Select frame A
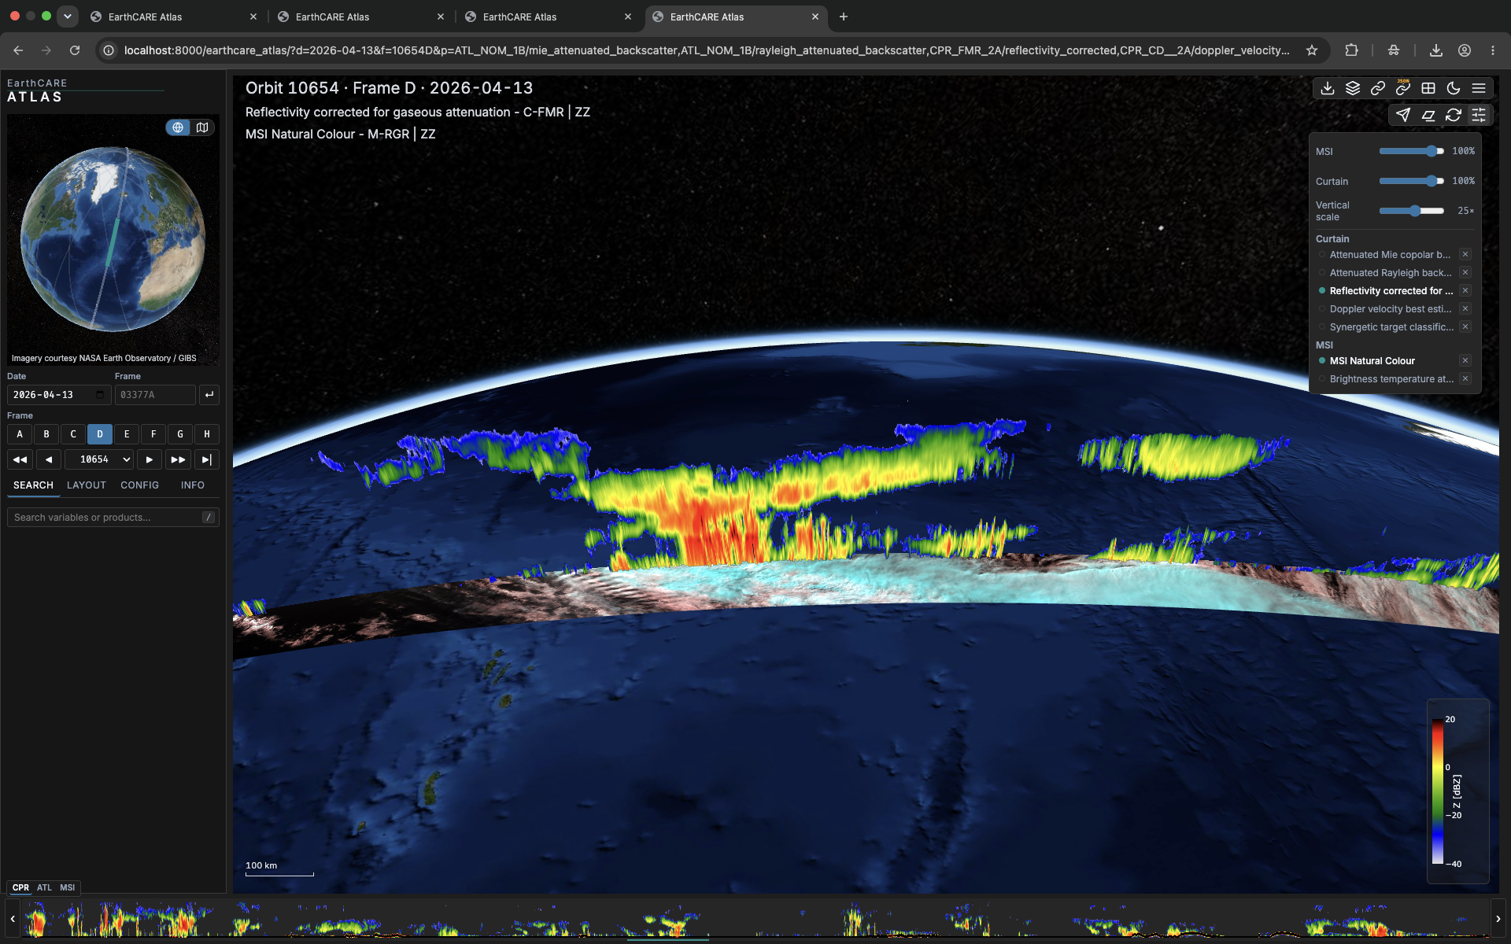Screen dimensions: 1511x944 20,434
